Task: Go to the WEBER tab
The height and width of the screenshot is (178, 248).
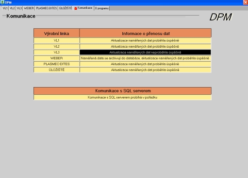Action: point(29,8)
